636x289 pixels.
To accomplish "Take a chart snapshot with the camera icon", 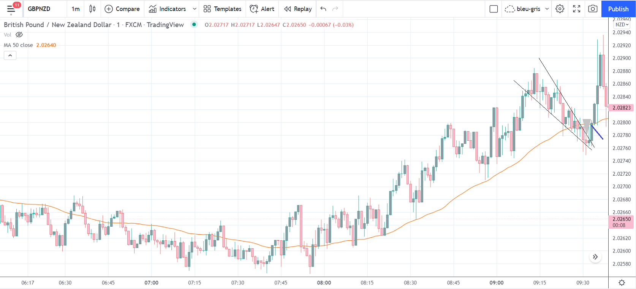I will [x=593, y=9].
